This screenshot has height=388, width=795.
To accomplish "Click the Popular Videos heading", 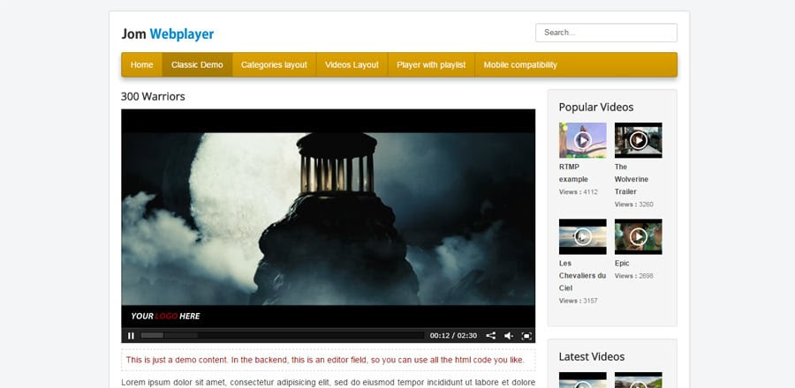I will (596, 108).
